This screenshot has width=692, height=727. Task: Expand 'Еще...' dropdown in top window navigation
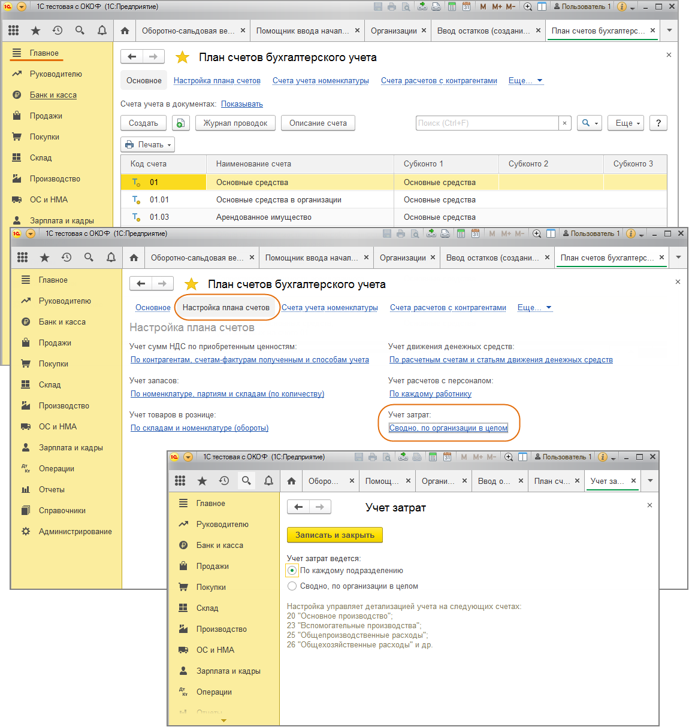pyautogui.click(x=525, y=80)
